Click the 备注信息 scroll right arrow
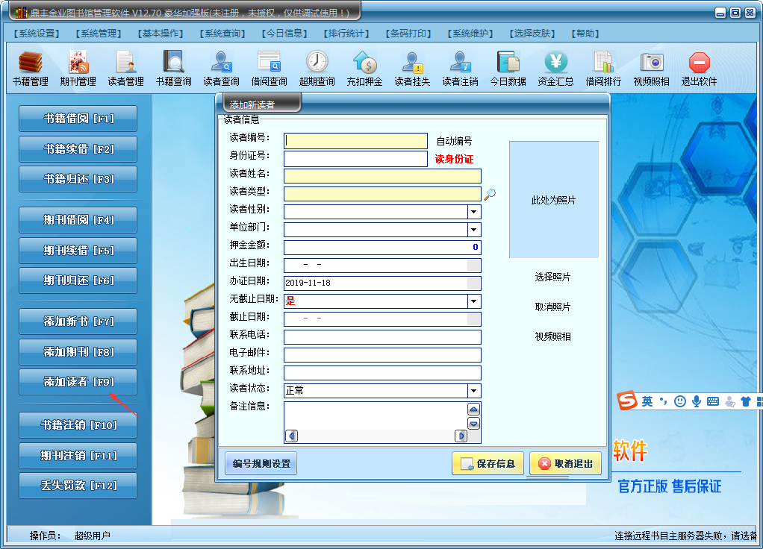 (x=461, y=436)
